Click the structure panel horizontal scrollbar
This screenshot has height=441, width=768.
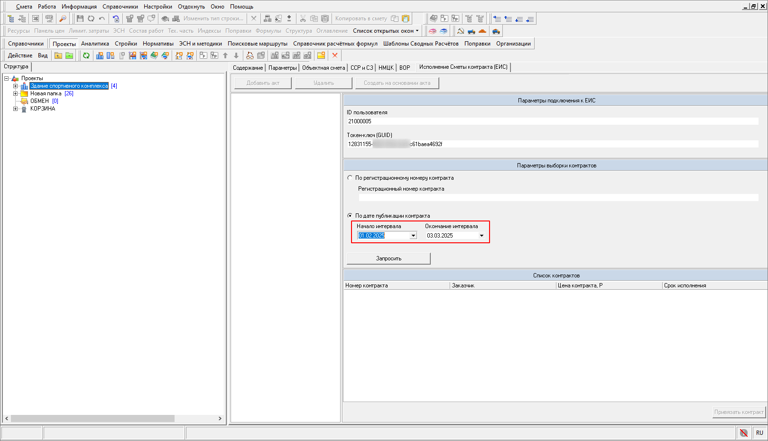(x=93, y=418)
